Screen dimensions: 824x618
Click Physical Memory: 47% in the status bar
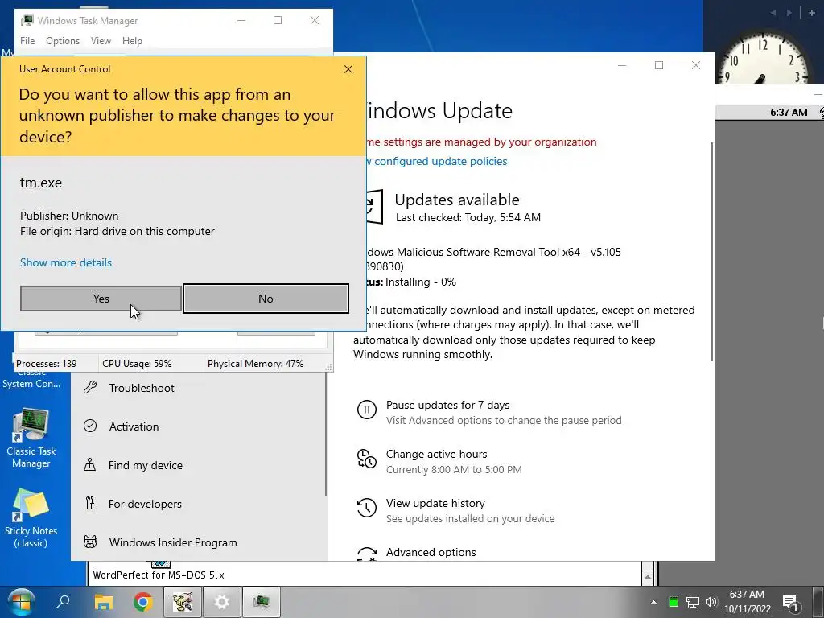tap(255, 364)
